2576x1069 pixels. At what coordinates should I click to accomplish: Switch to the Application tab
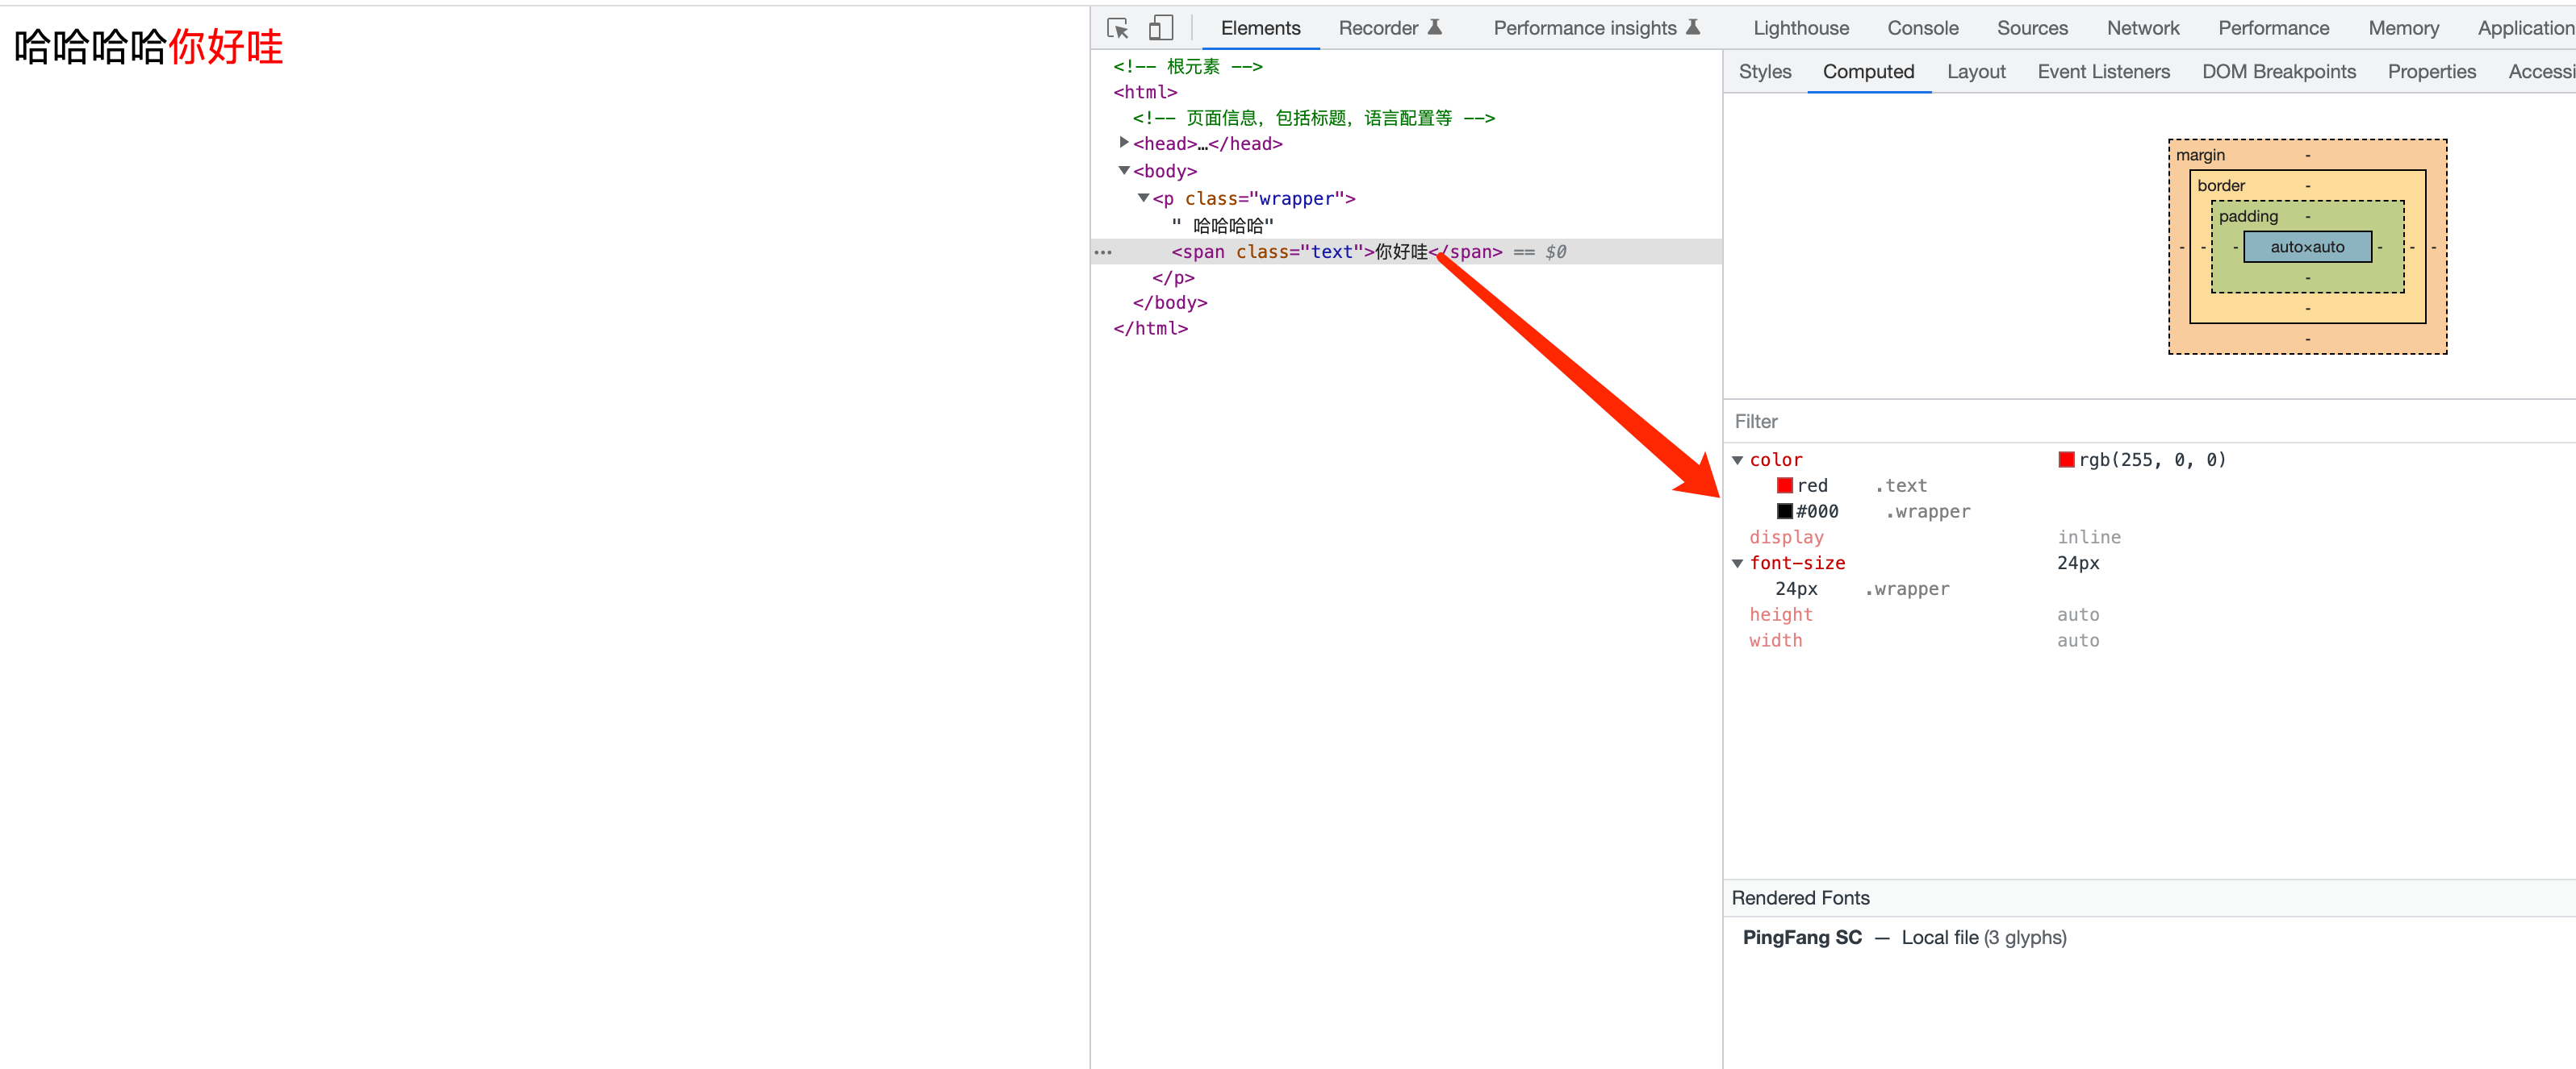[x=2526, y=28]
